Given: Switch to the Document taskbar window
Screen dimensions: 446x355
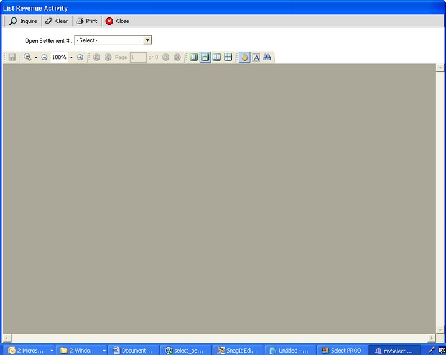Looking at the screenshot, I should [133, 350].
